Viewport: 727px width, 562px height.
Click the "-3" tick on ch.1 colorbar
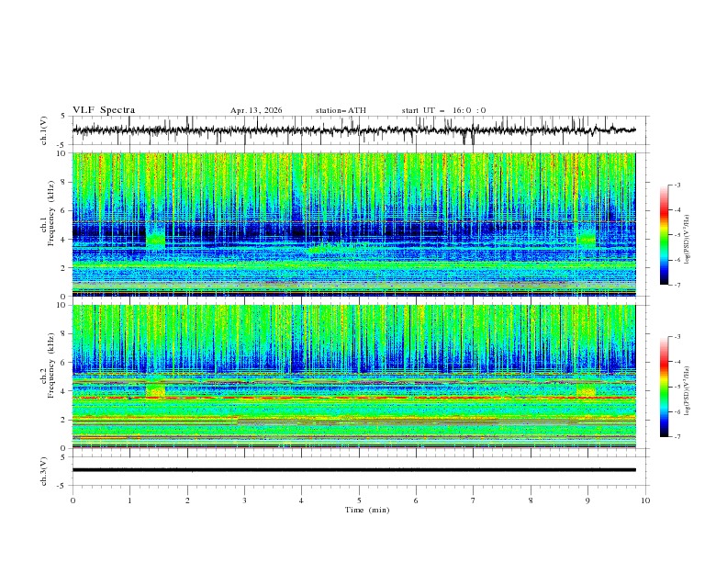tap(677, 185)
